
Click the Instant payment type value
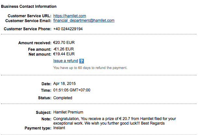(x=59, y=128)
